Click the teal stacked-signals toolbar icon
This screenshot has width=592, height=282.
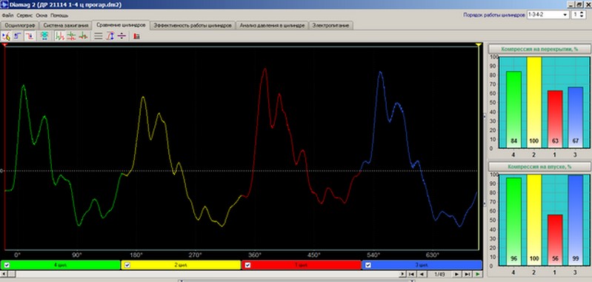44,36
